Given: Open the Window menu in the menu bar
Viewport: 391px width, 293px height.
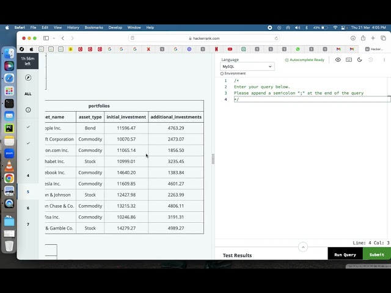Looking at the screenshot, I should click(134, 27).
